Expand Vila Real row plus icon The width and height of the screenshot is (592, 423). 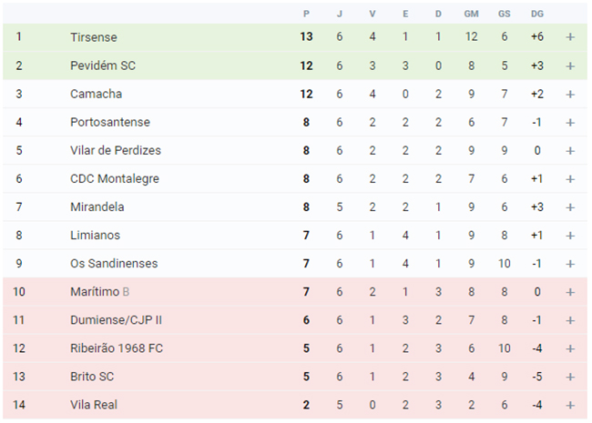570,406
